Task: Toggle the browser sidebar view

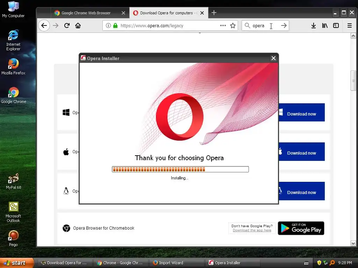Action: pyautogui.click(x=336, y=25)
